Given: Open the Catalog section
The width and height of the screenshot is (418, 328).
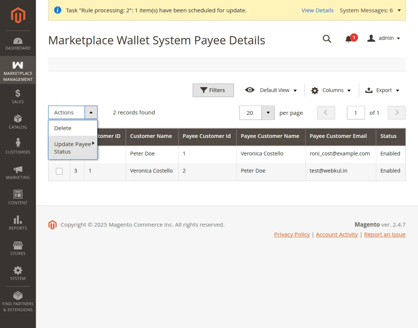Looking at the screenshot, I should [x=18, y=119].
